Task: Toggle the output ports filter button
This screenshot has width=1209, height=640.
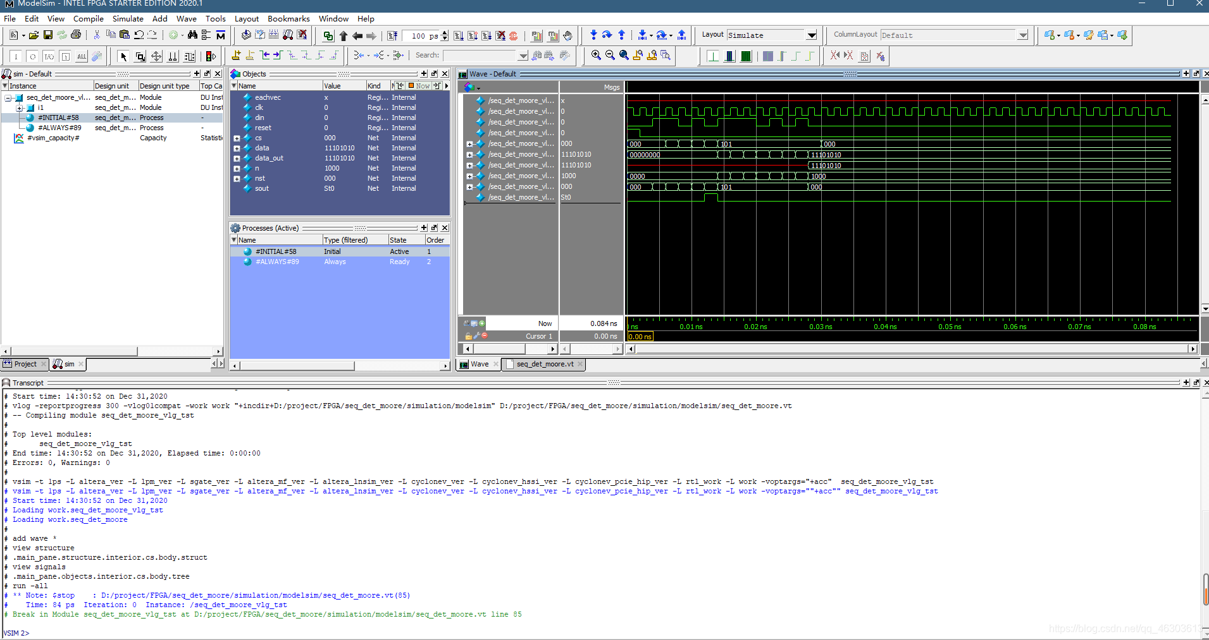Action: (32, 56)
